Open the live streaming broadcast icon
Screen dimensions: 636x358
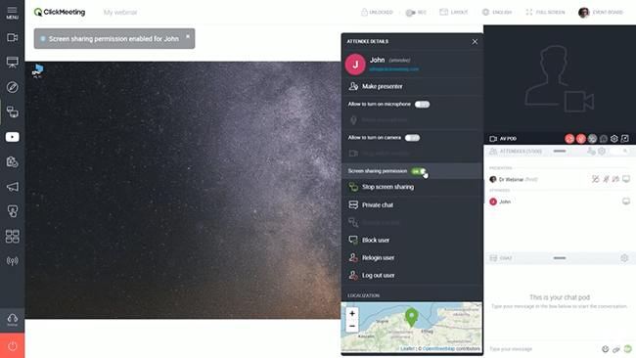pos(12,261)
